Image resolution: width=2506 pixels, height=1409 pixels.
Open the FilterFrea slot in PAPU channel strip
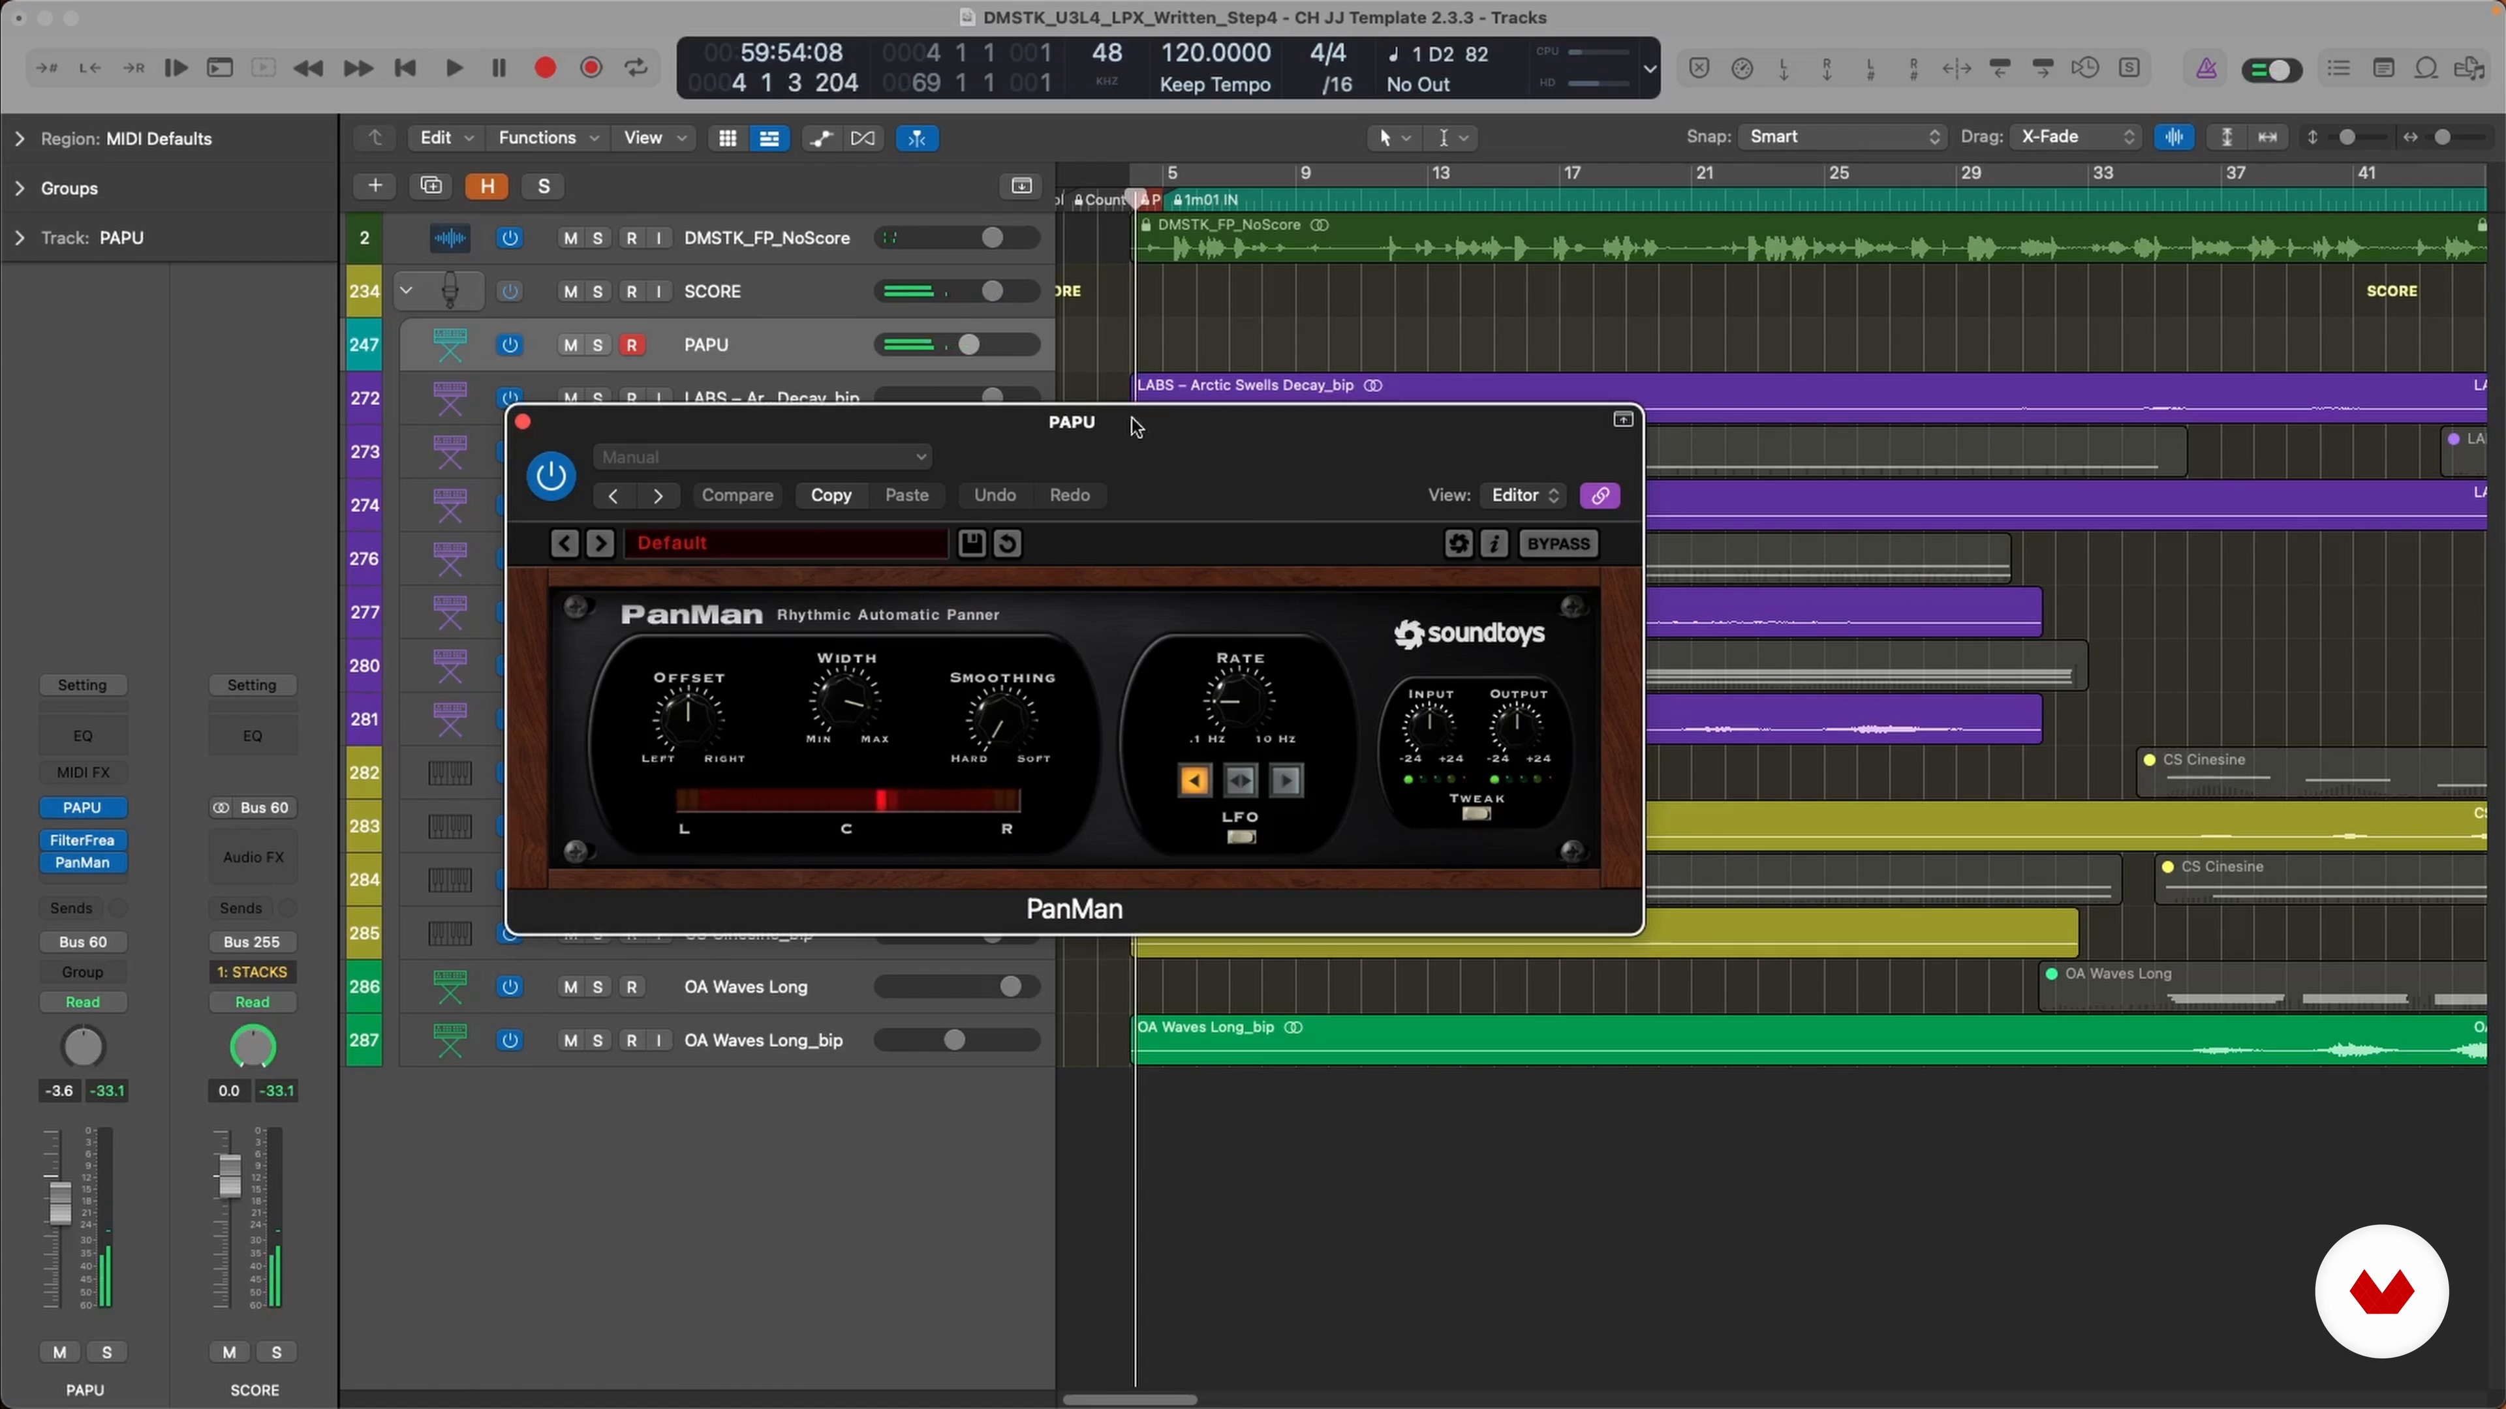tap(83, 840)
